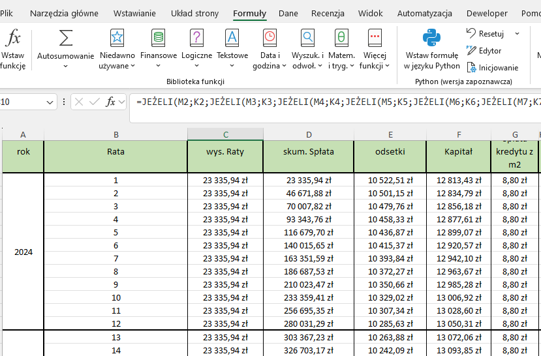The width and height of the screenshot is (541, 356).
Task: Expand the Finansowe dropdown arrow
Action: pyautogui.click(x=158, y=66)
